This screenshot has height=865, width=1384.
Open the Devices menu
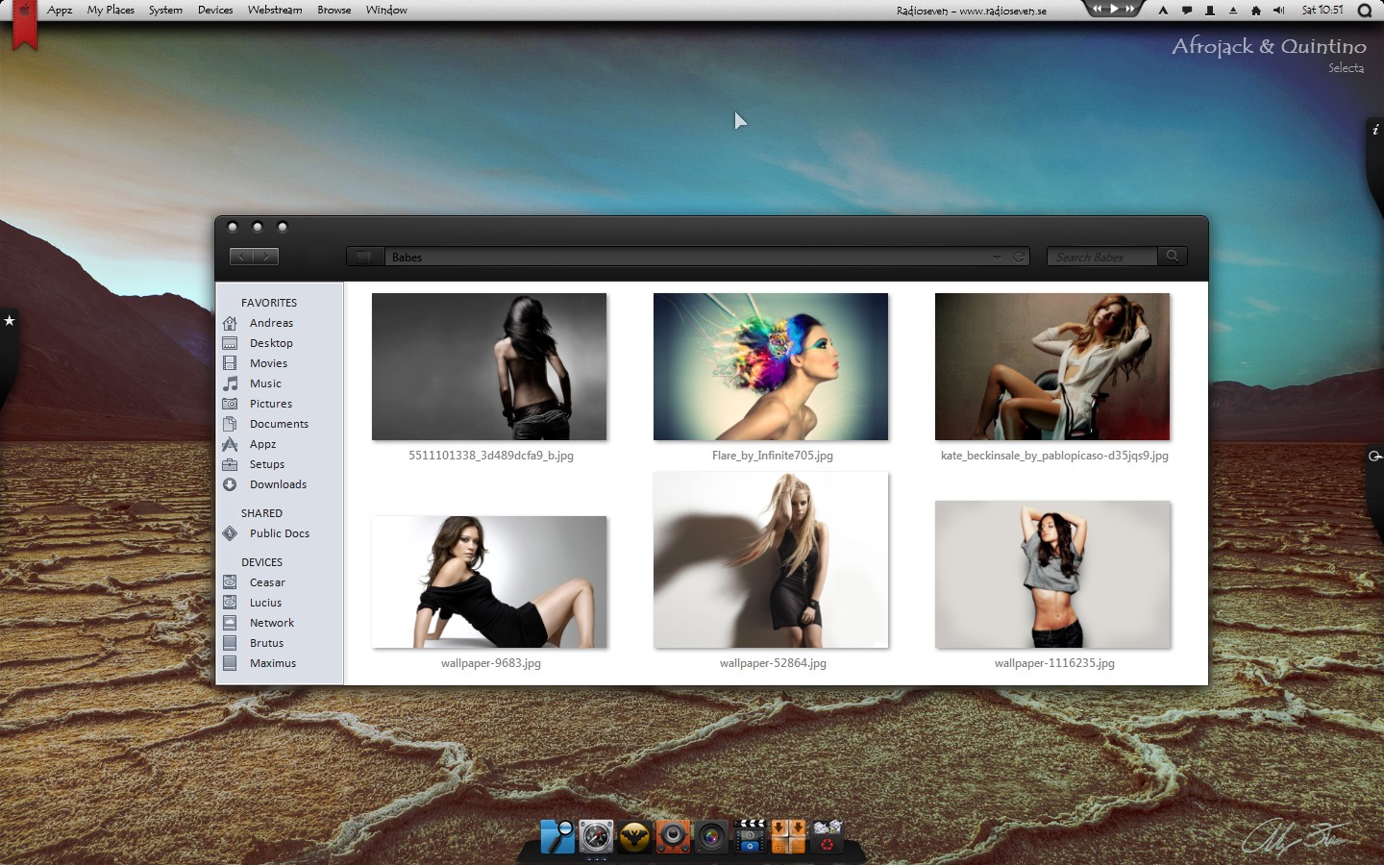[215, 10]
